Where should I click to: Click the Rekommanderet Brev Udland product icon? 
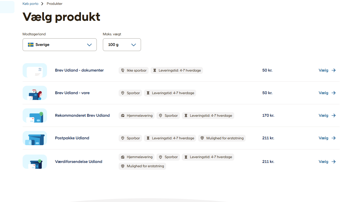(35, 115)
